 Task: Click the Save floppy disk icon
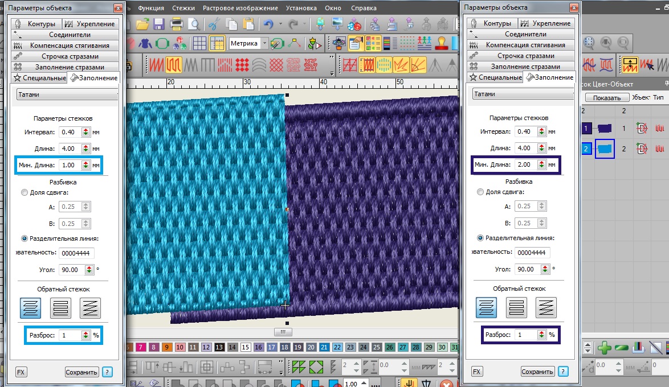tap(159, 24)
